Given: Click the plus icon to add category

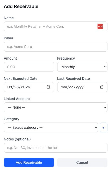Looking at the screenshot, I should coord(104,127).
